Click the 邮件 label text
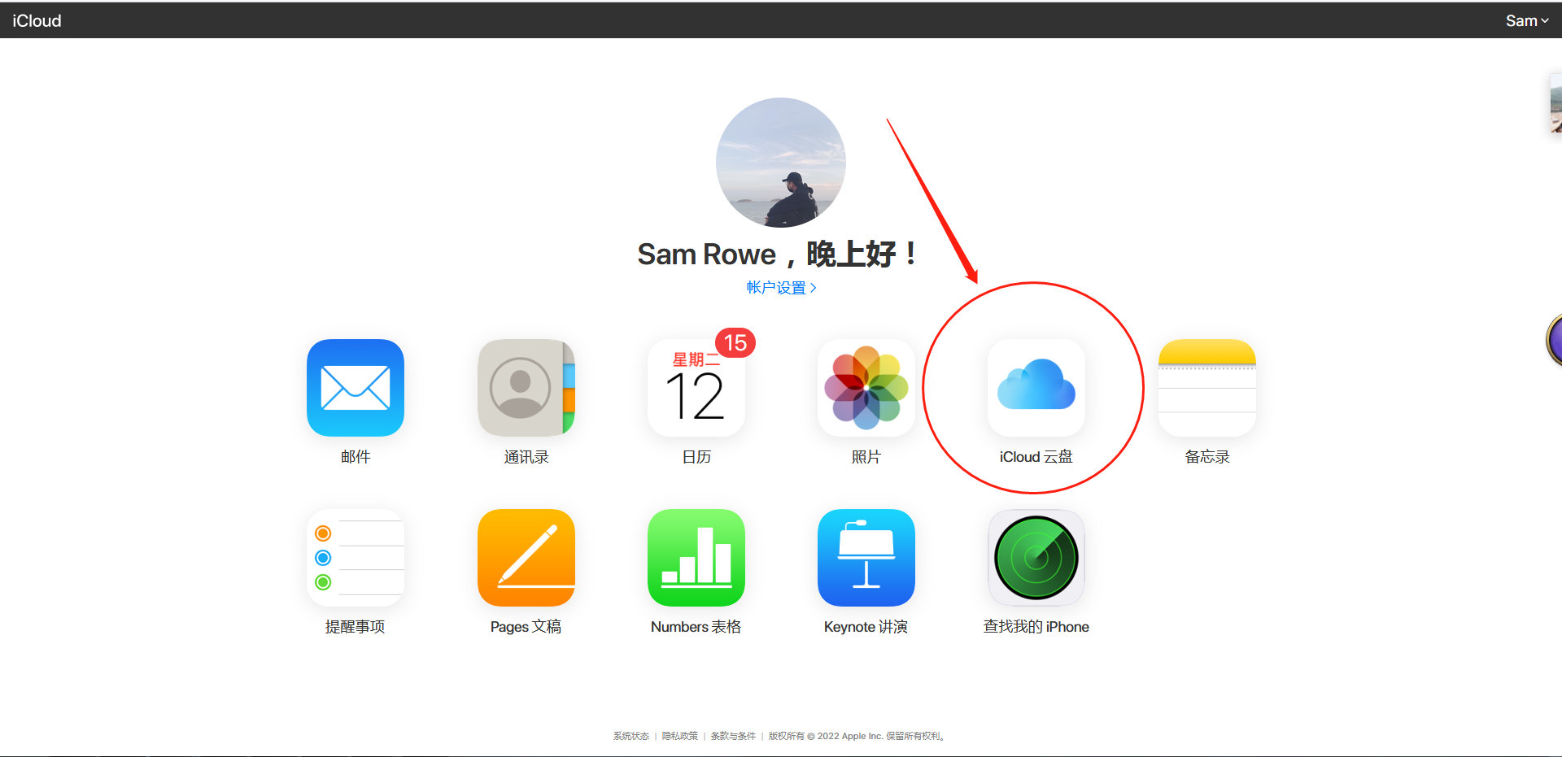Viewport: 1562px width, 757px height. 356,457
